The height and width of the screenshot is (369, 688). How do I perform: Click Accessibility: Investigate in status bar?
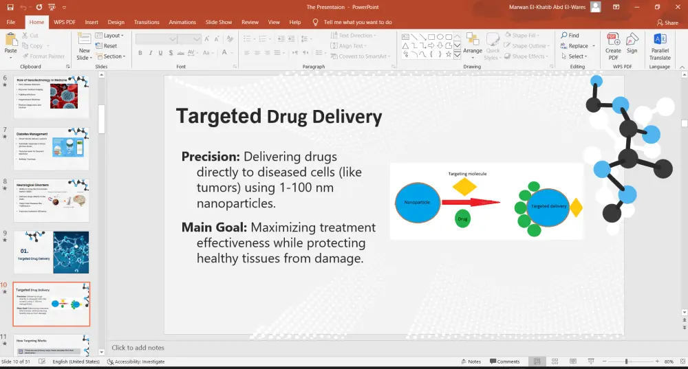click(136, 361)
